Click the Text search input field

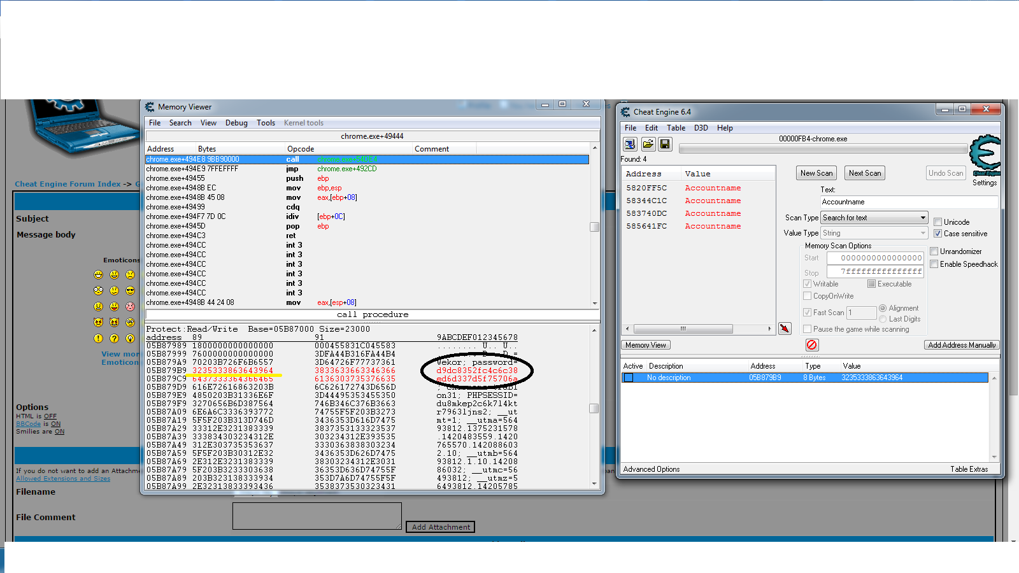[908, 202]
